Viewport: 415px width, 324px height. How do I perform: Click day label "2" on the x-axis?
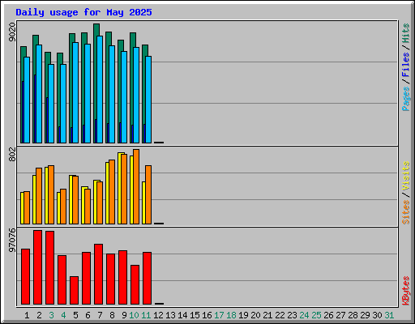pos(39,315)
